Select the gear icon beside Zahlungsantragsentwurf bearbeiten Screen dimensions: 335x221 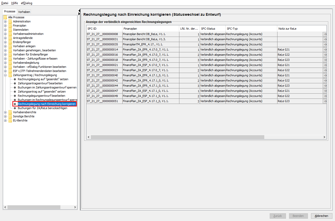point(15,83)
